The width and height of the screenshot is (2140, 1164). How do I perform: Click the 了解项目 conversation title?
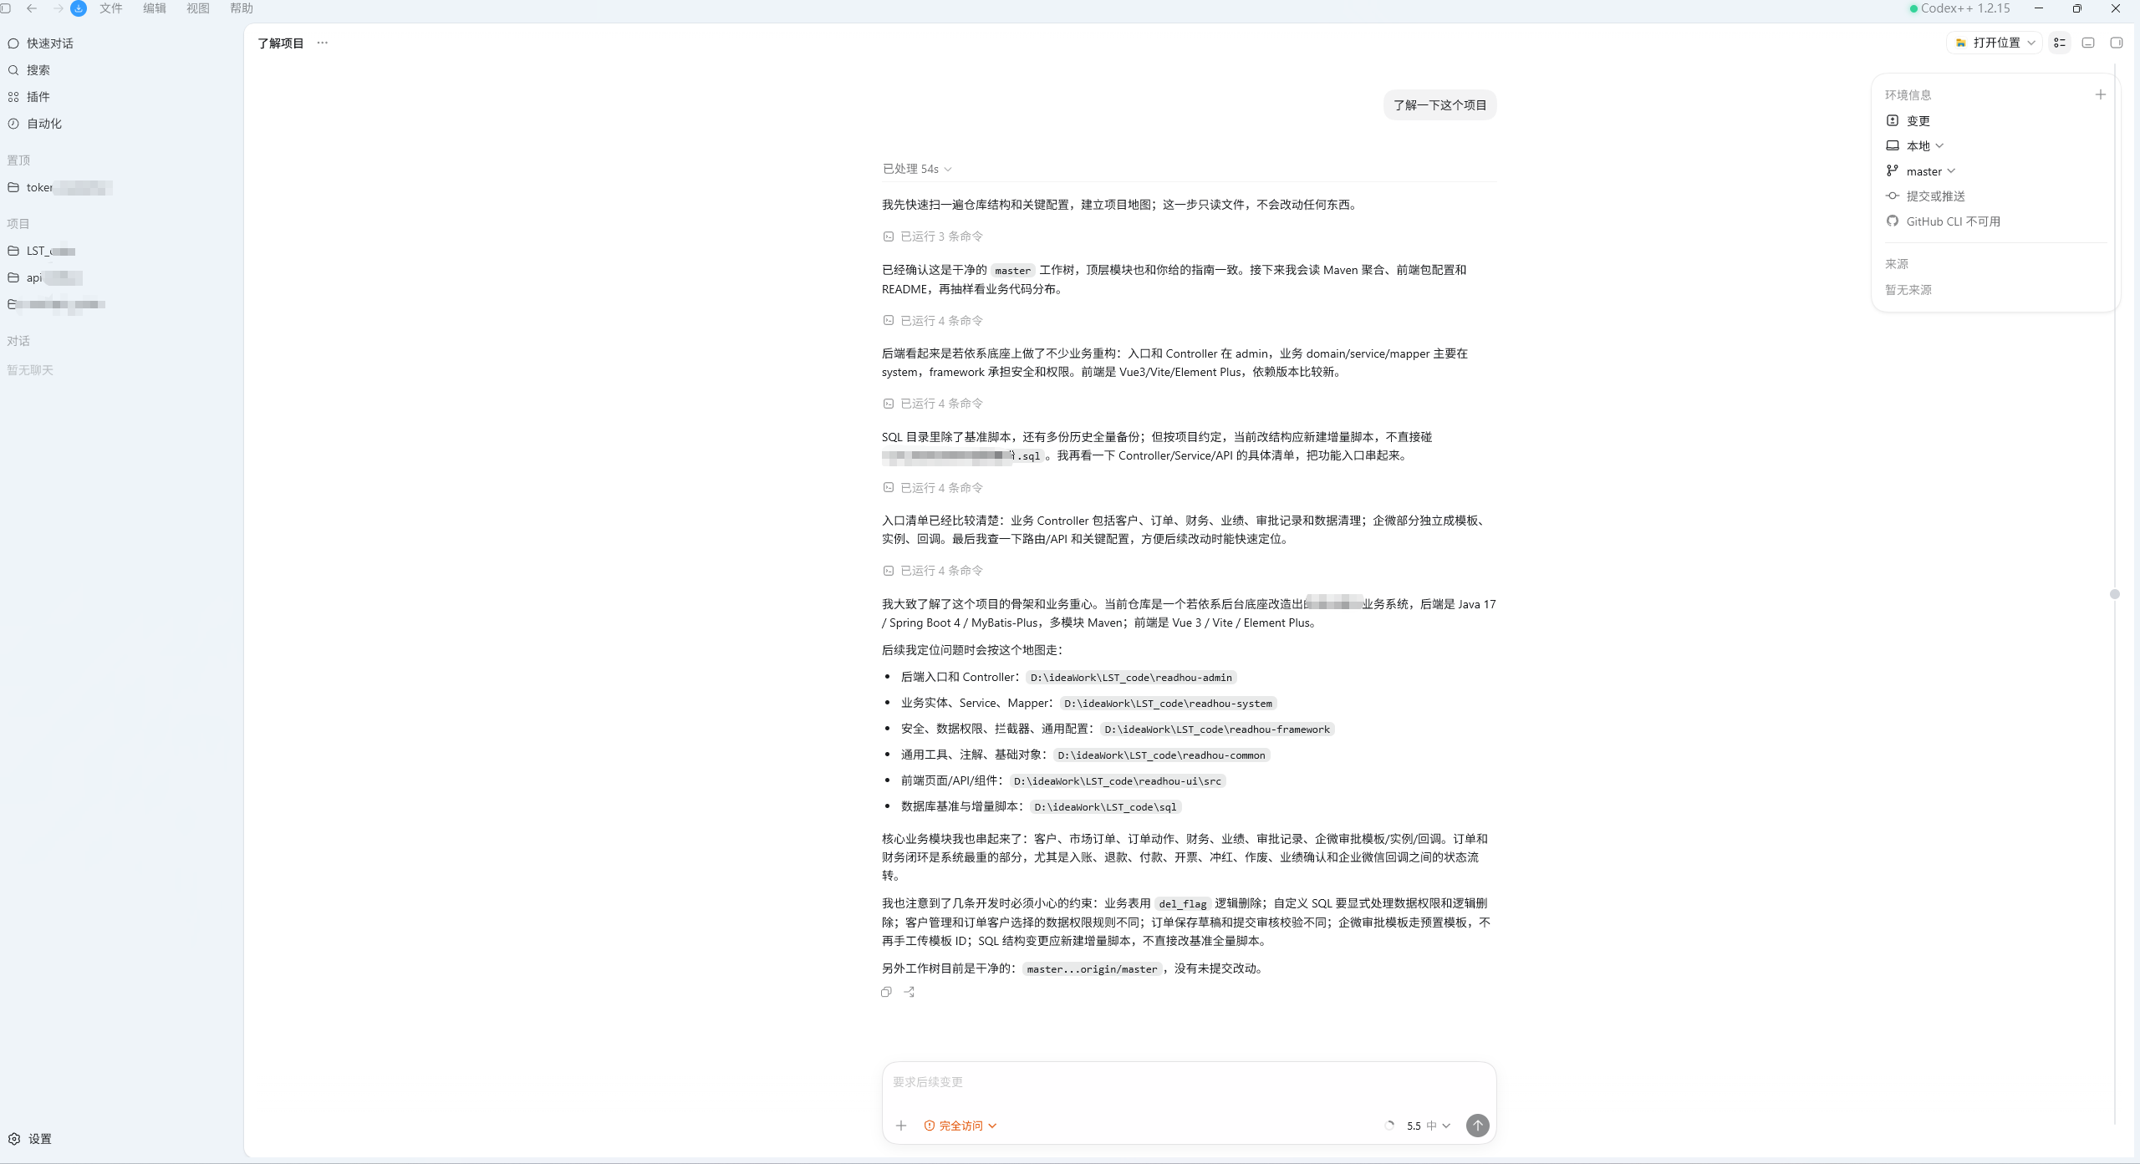[281, 43]
